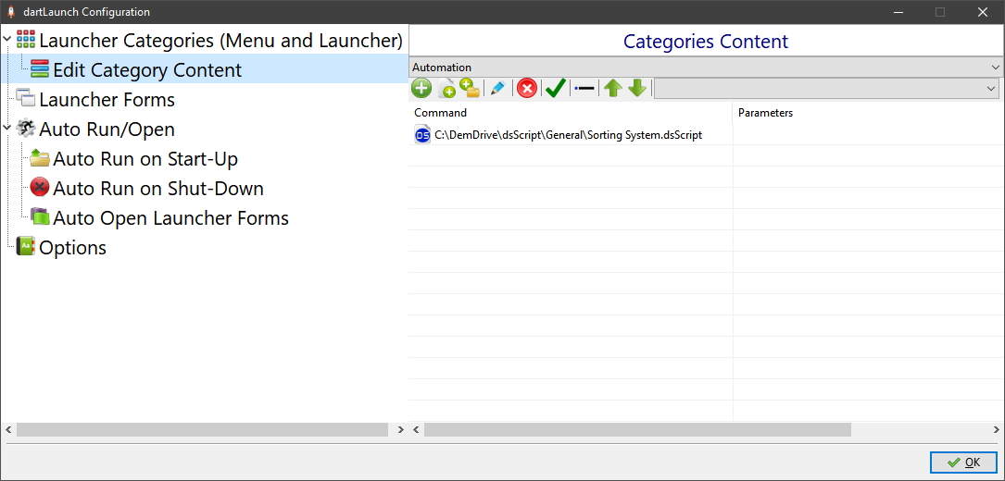Screen dimensions: 1005x481
Task: Click the tree panel scroll left arrow
Action: (x=8, y=429)
